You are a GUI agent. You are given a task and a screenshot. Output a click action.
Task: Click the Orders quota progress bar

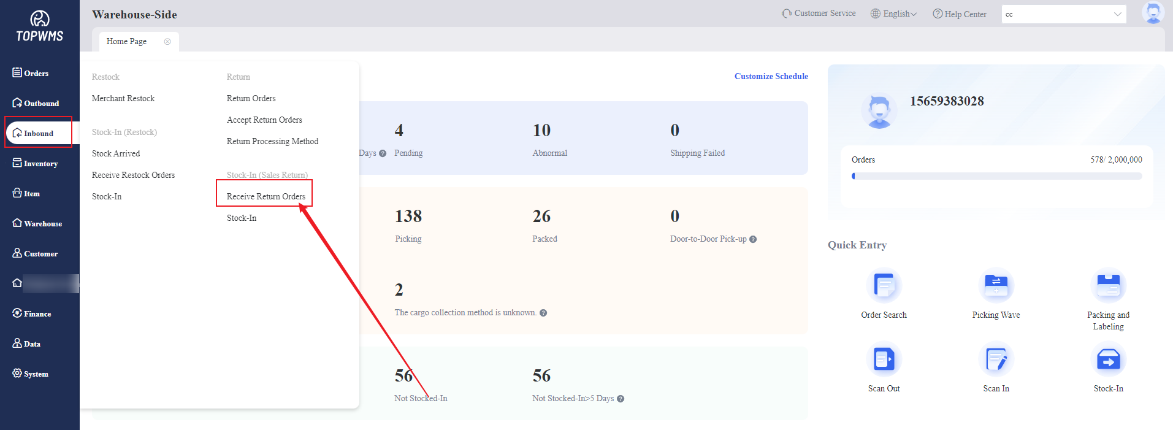click(x=996, y=176)
